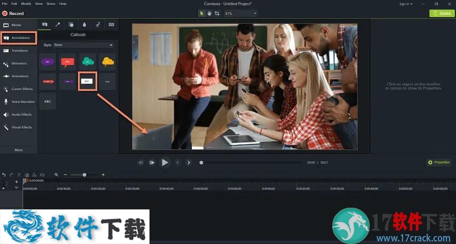Select the hand Pan tool
456x244 pixels.
pyautogui.click(x=209, y=13)
